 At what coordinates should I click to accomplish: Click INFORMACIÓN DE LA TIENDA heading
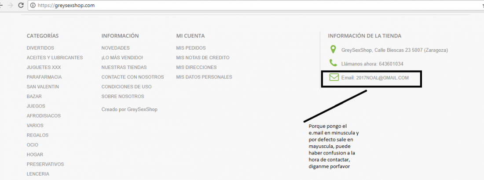click(x=365, y=36)
